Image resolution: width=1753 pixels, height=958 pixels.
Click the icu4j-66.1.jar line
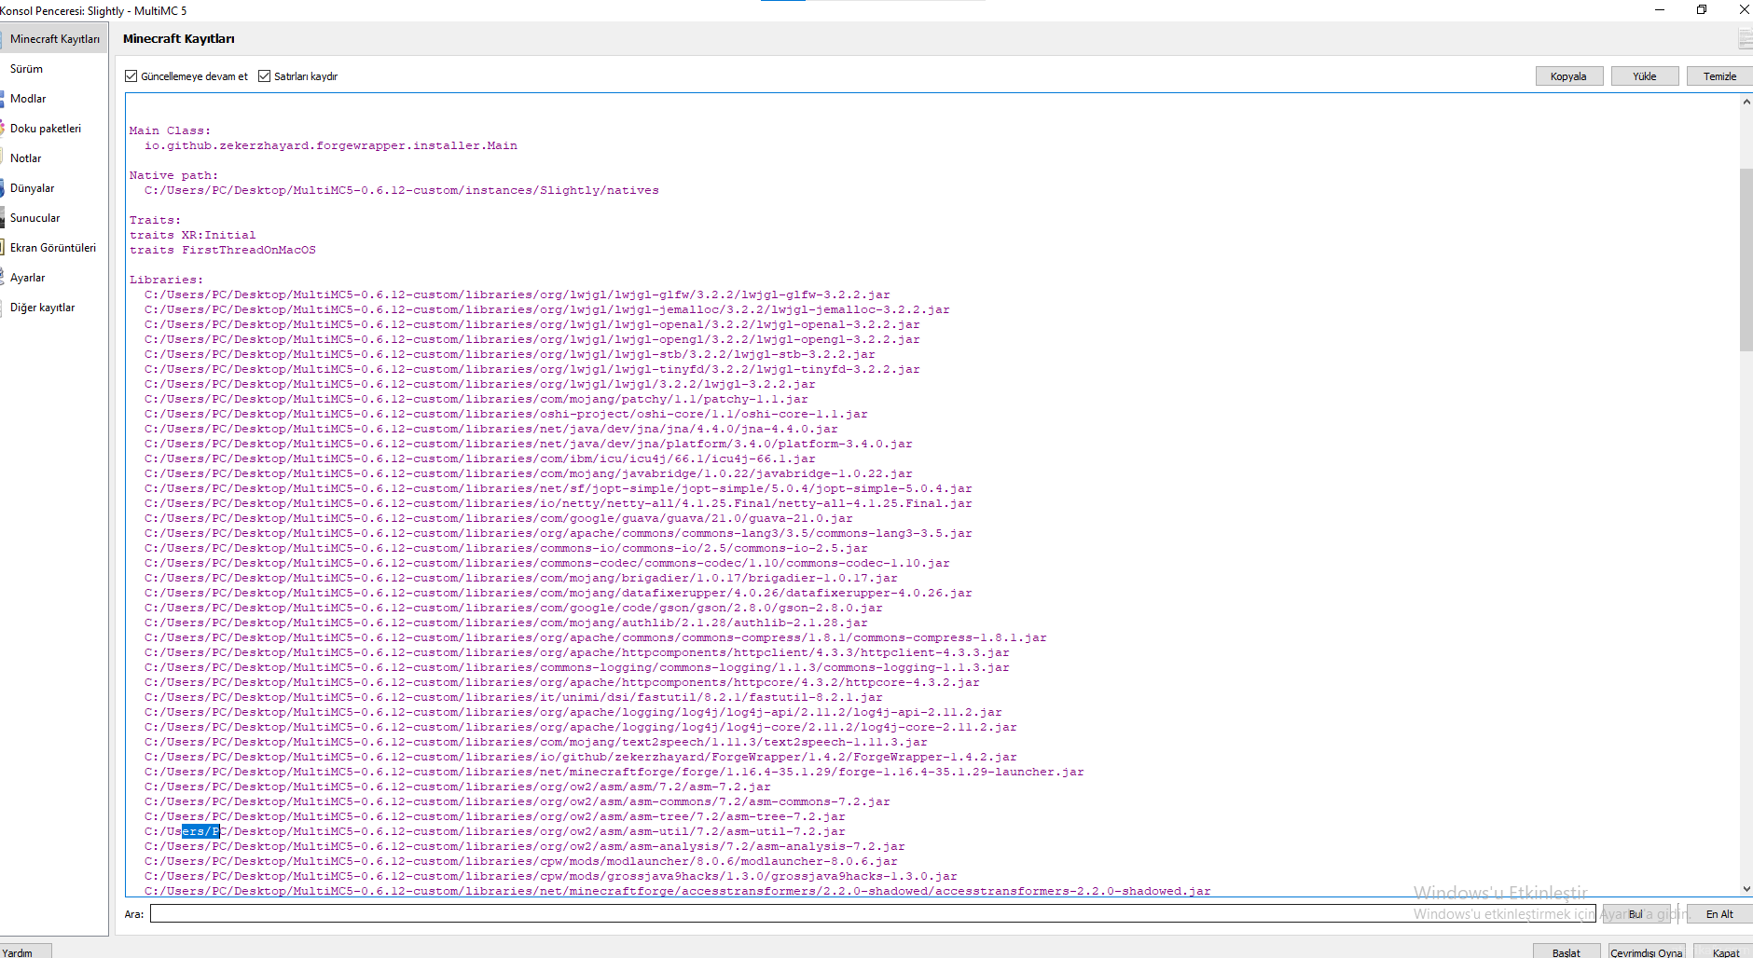(479, 458)
